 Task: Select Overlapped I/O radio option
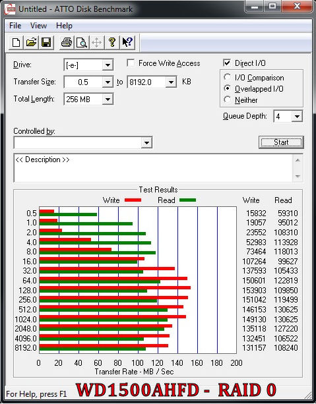click(227, 88)
